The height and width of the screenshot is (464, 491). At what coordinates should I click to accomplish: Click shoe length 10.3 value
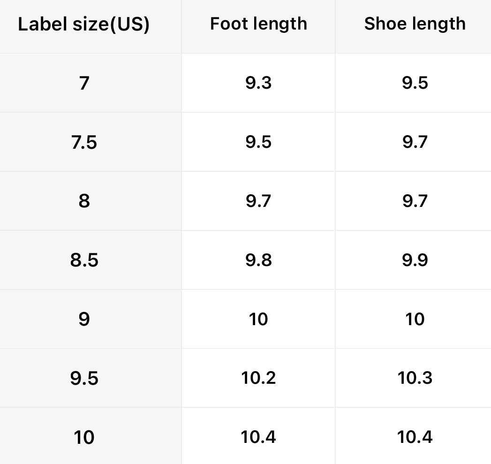pyautogui.click(x=415, y=378)
